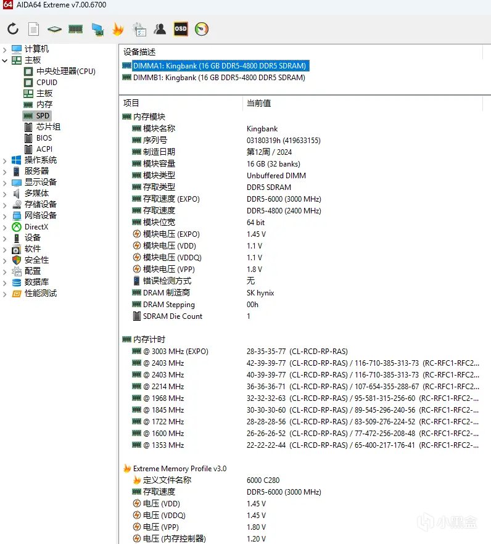Open the OSD panel icon
The image size is (491, 544).
click(181, 29)
